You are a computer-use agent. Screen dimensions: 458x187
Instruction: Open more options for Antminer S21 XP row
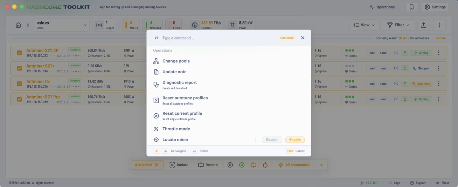pyautogui.click(x=439, y=53)
